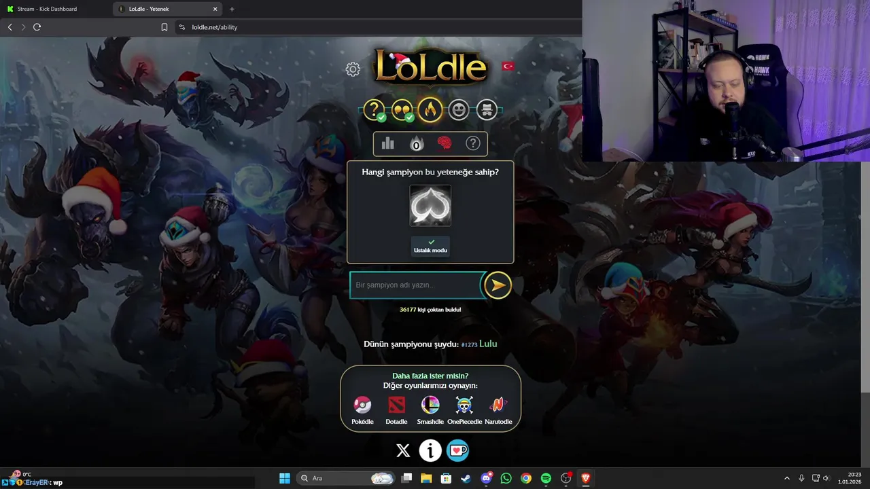Go back in browser history
Image resolution: width=870 pixels, height=489 pixels.
pos(10,27)
